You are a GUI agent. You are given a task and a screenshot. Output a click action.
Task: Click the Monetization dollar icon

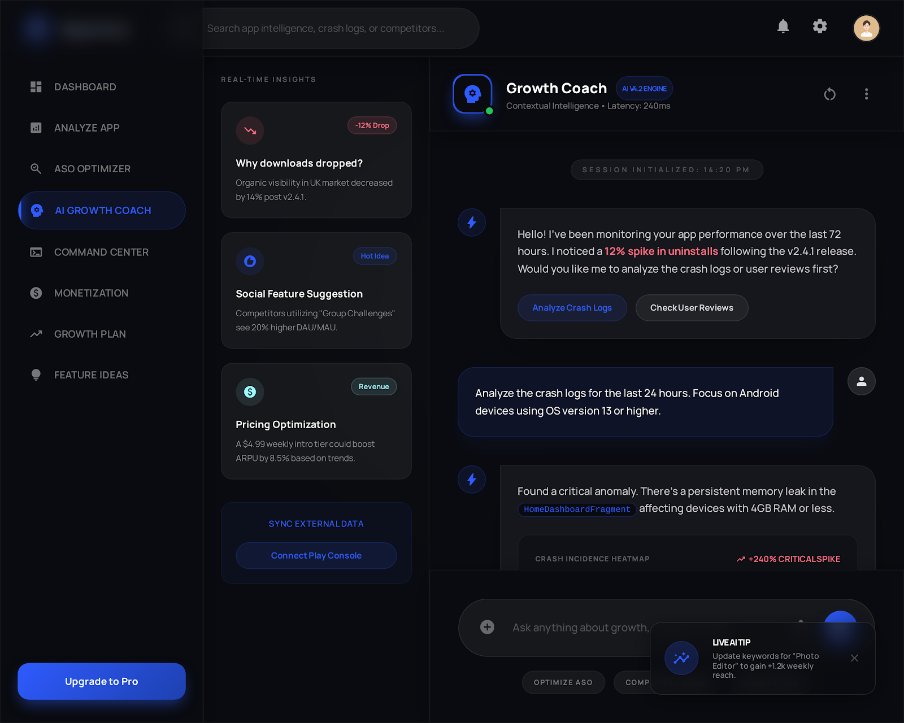pos(36,293)
